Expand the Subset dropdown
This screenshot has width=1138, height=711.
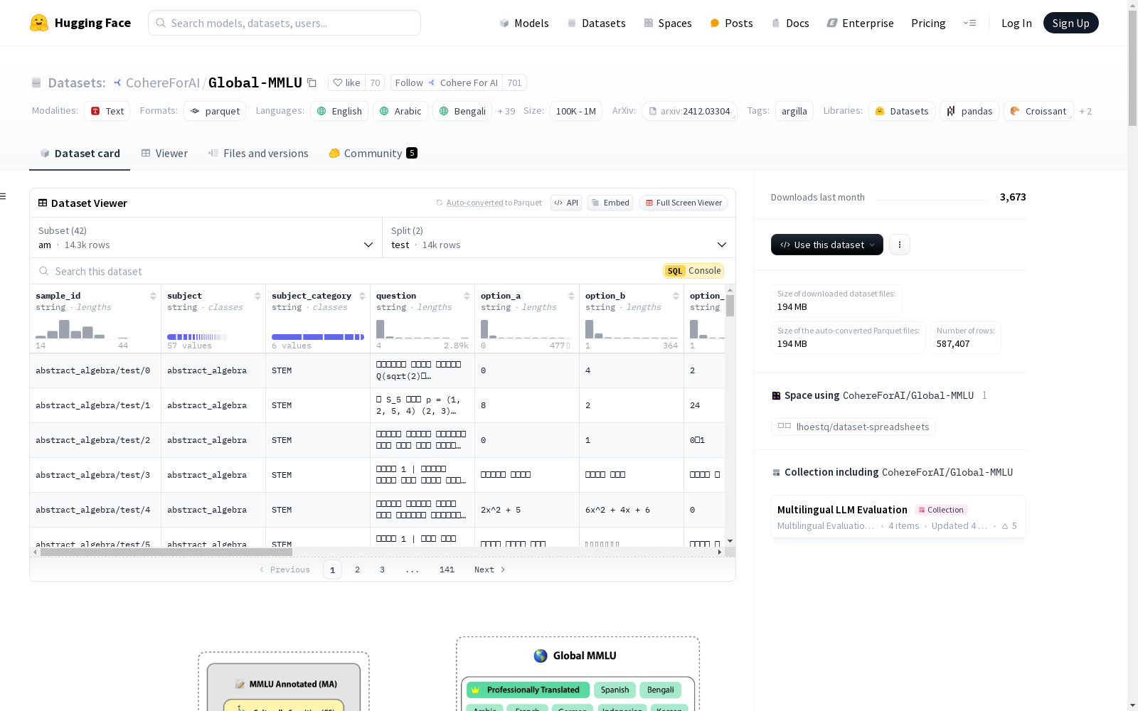[206, 237]
